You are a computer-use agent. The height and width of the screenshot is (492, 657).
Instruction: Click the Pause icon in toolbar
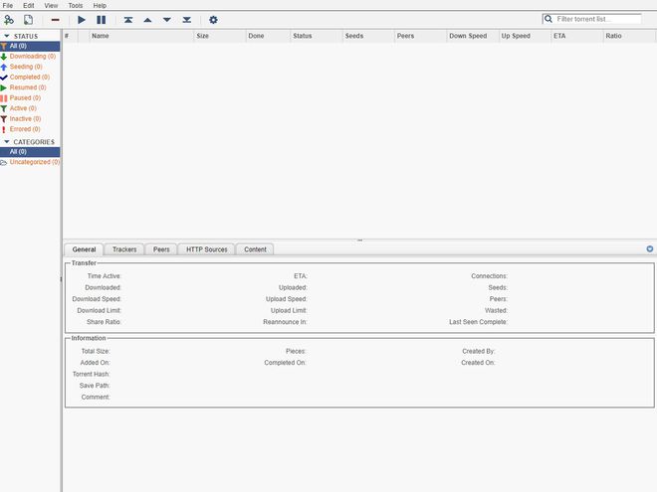[101, 20]
